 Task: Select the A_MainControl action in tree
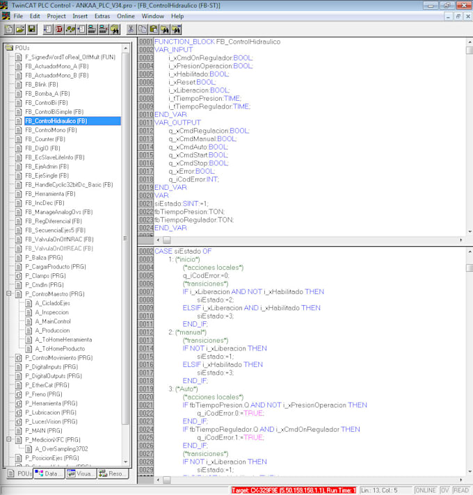(x=53, y=321)
